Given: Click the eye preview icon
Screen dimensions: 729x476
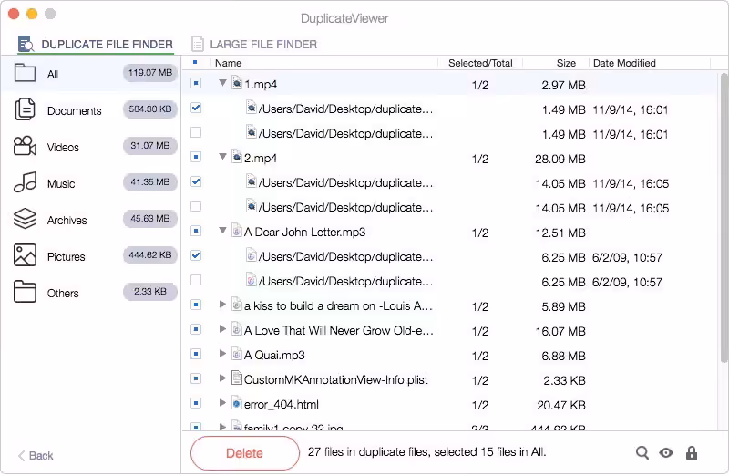Looking at the screenshot, I should coord(666,452).
